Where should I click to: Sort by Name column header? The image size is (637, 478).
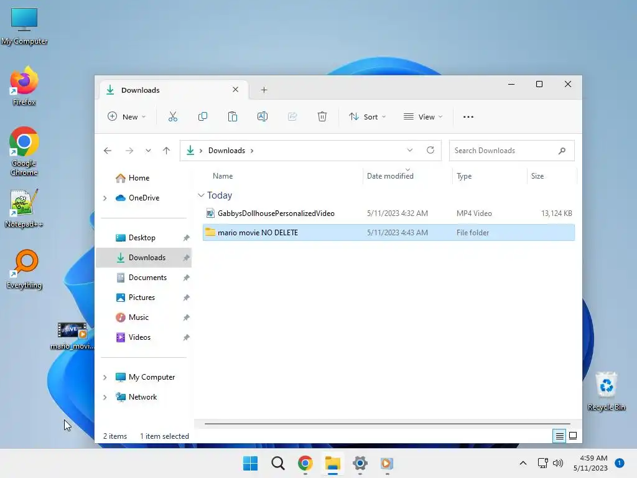tap(223, 176)
